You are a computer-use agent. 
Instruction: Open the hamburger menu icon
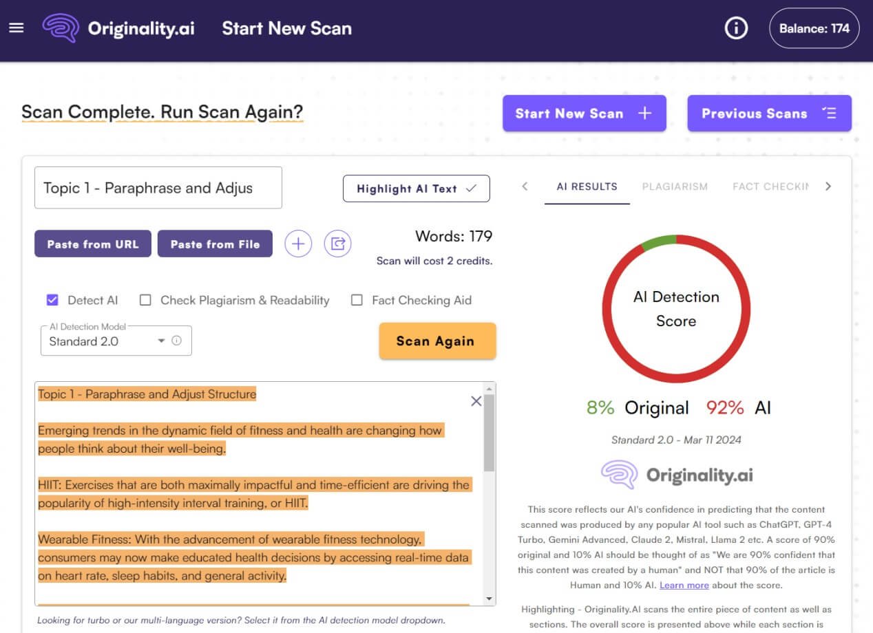[x=16, y=28]
